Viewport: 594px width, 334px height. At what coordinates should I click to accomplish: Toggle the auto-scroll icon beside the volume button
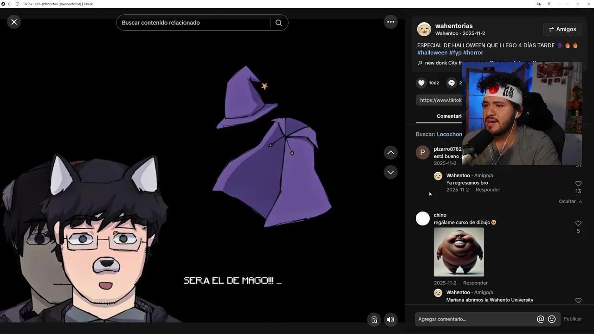point(374,319)
